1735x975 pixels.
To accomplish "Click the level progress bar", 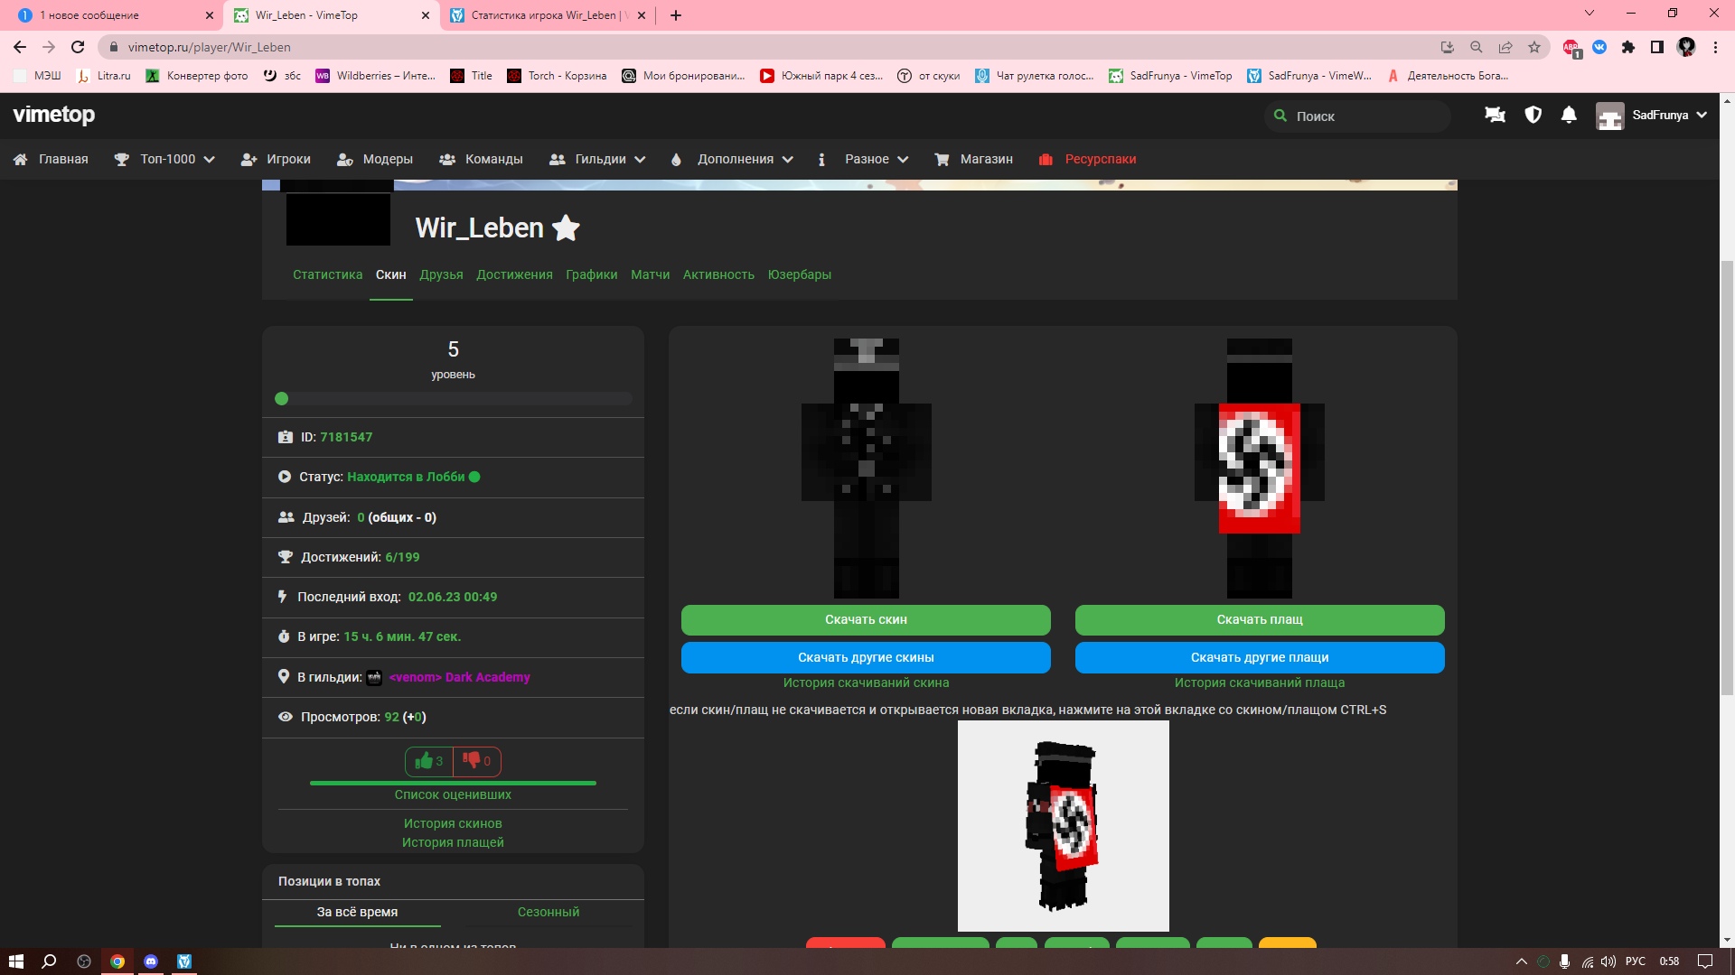I will point(453,399).
